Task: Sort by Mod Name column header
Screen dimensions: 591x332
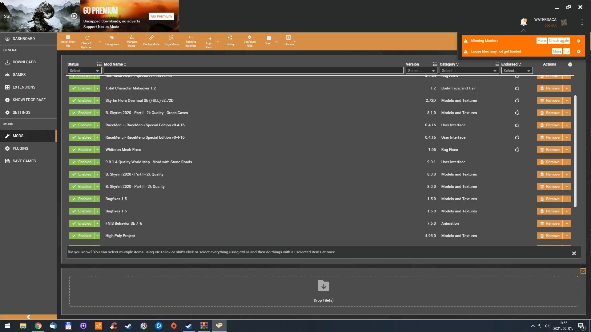Action: pyautogui.click(x=115, y=64)
